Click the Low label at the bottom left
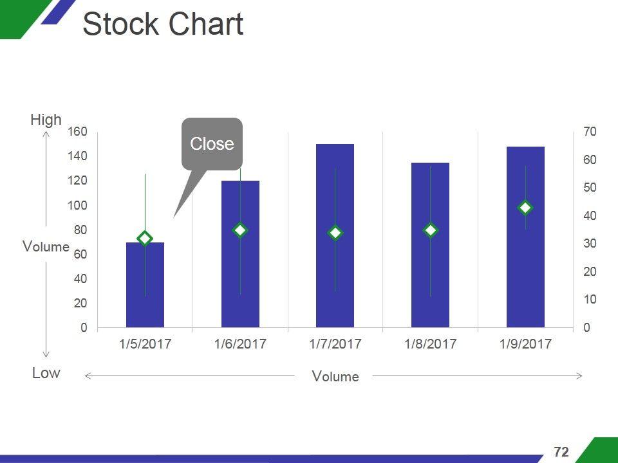 [x=46, y=373]
